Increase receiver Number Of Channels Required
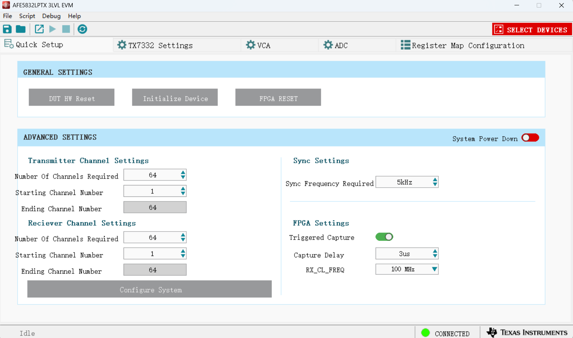Screen dimensions: 573x338 click(183, 235)
